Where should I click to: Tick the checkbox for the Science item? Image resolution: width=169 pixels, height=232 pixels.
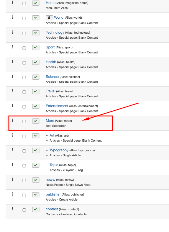point(24,77)
